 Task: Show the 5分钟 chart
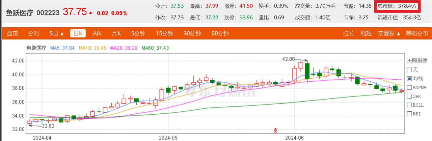coord(138,33)
